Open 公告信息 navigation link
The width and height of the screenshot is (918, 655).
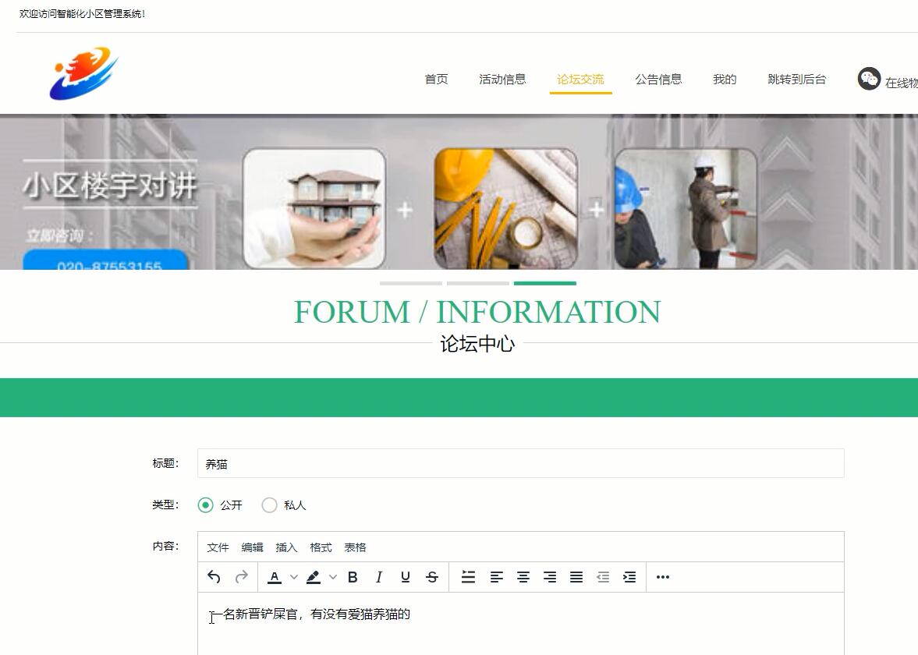pos(658,79)
